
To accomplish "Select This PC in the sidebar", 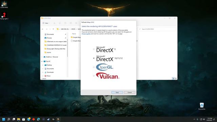I will pos(47,61).
